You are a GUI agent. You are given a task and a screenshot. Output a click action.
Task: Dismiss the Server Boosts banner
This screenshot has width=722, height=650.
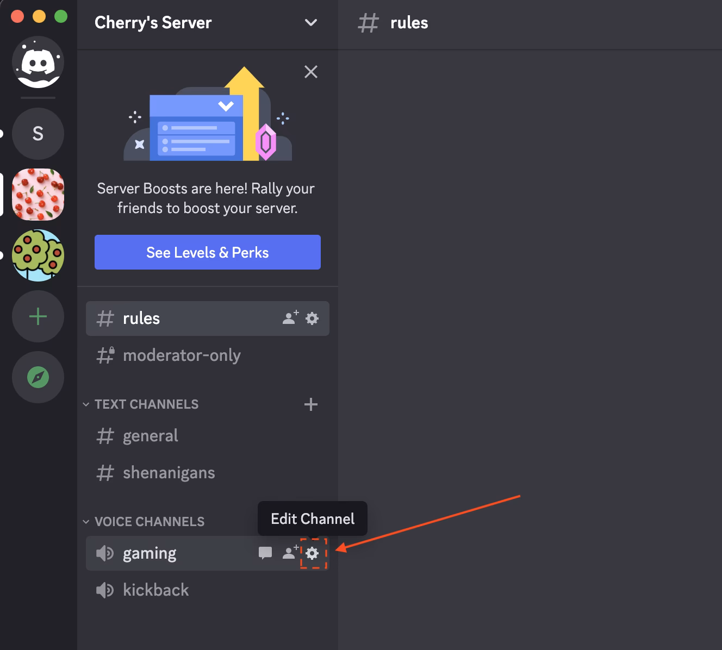(x=311, y=72)
